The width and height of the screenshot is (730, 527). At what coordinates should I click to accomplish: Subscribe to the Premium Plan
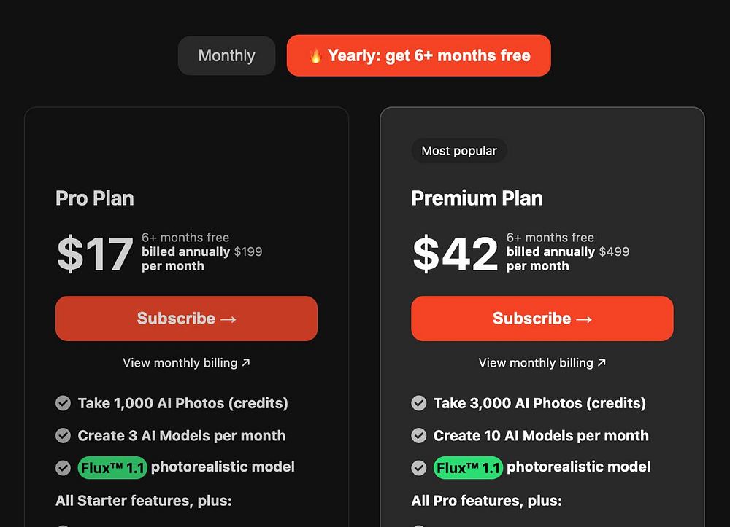[542, 319]
